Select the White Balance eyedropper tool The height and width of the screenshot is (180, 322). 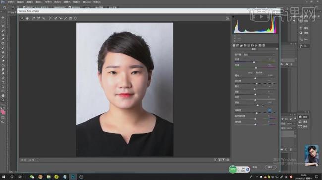33,18
